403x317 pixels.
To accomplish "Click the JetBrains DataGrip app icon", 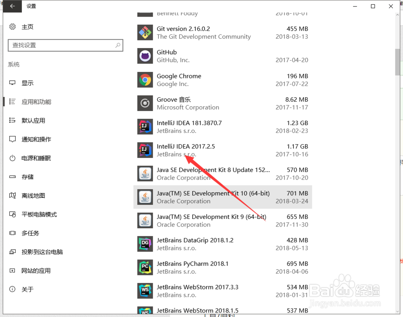I will (x=145, y=244).
